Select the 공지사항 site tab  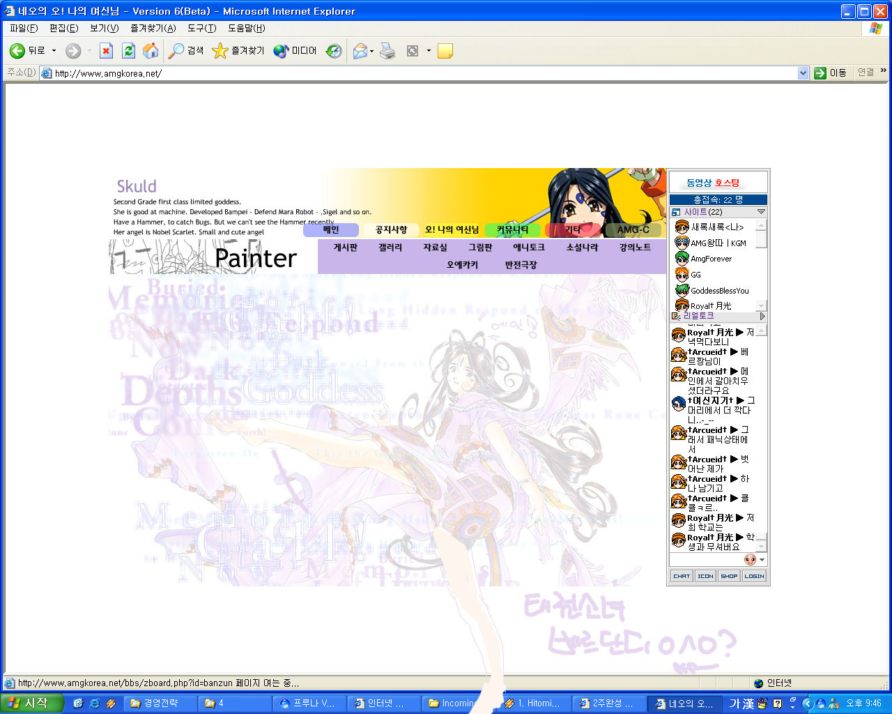[391, 230]
